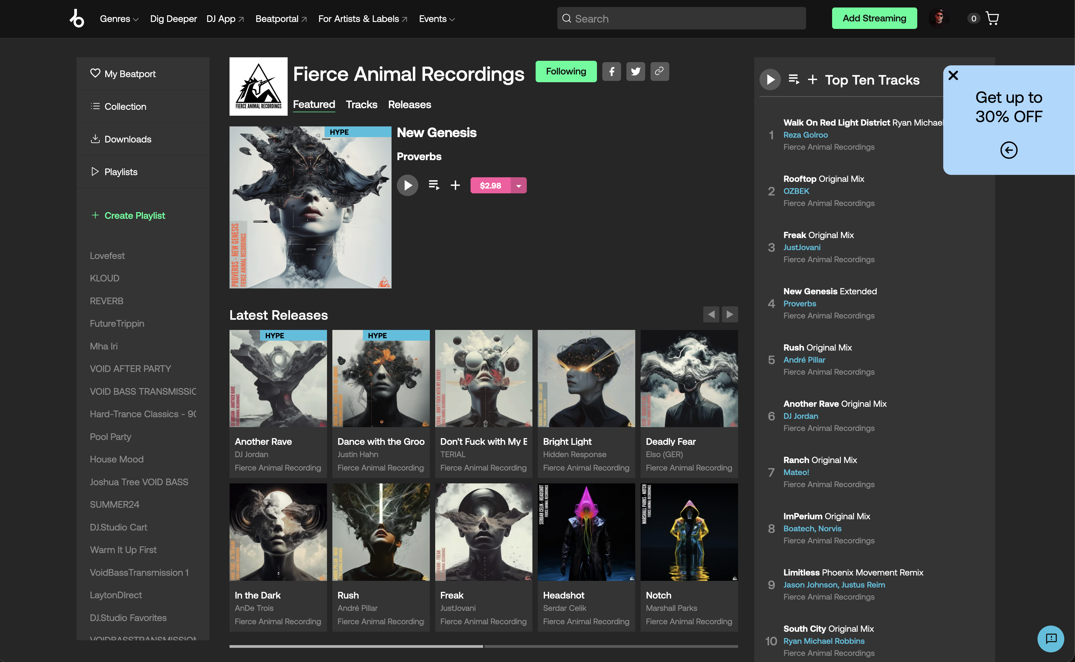
Task: Copy label link icon
Action: 659,71
